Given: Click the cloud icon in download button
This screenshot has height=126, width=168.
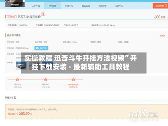Looking at the screenshot, I should coord(37,48).
